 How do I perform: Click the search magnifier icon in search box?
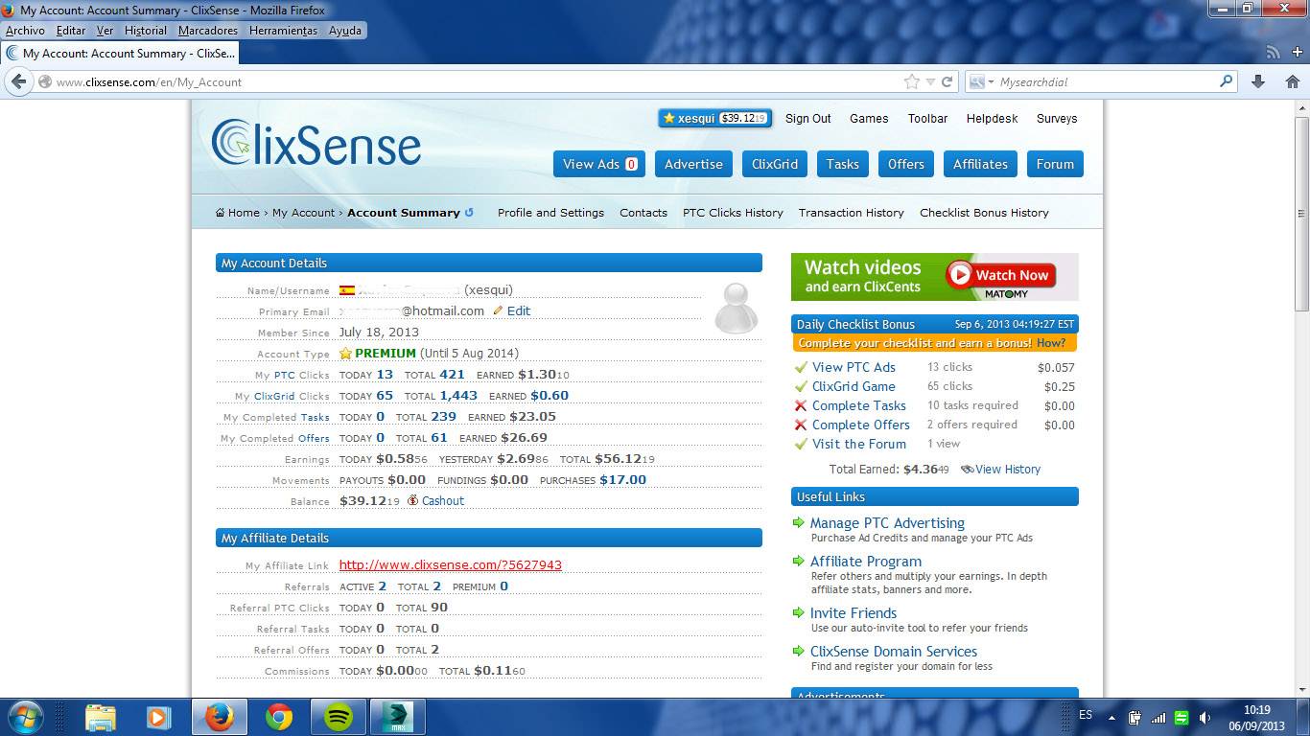tap(1226, 81)
